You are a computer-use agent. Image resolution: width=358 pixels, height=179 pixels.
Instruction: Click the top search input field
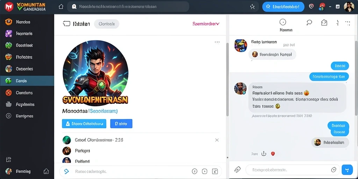pyautogui.click(x=128, y=7)
